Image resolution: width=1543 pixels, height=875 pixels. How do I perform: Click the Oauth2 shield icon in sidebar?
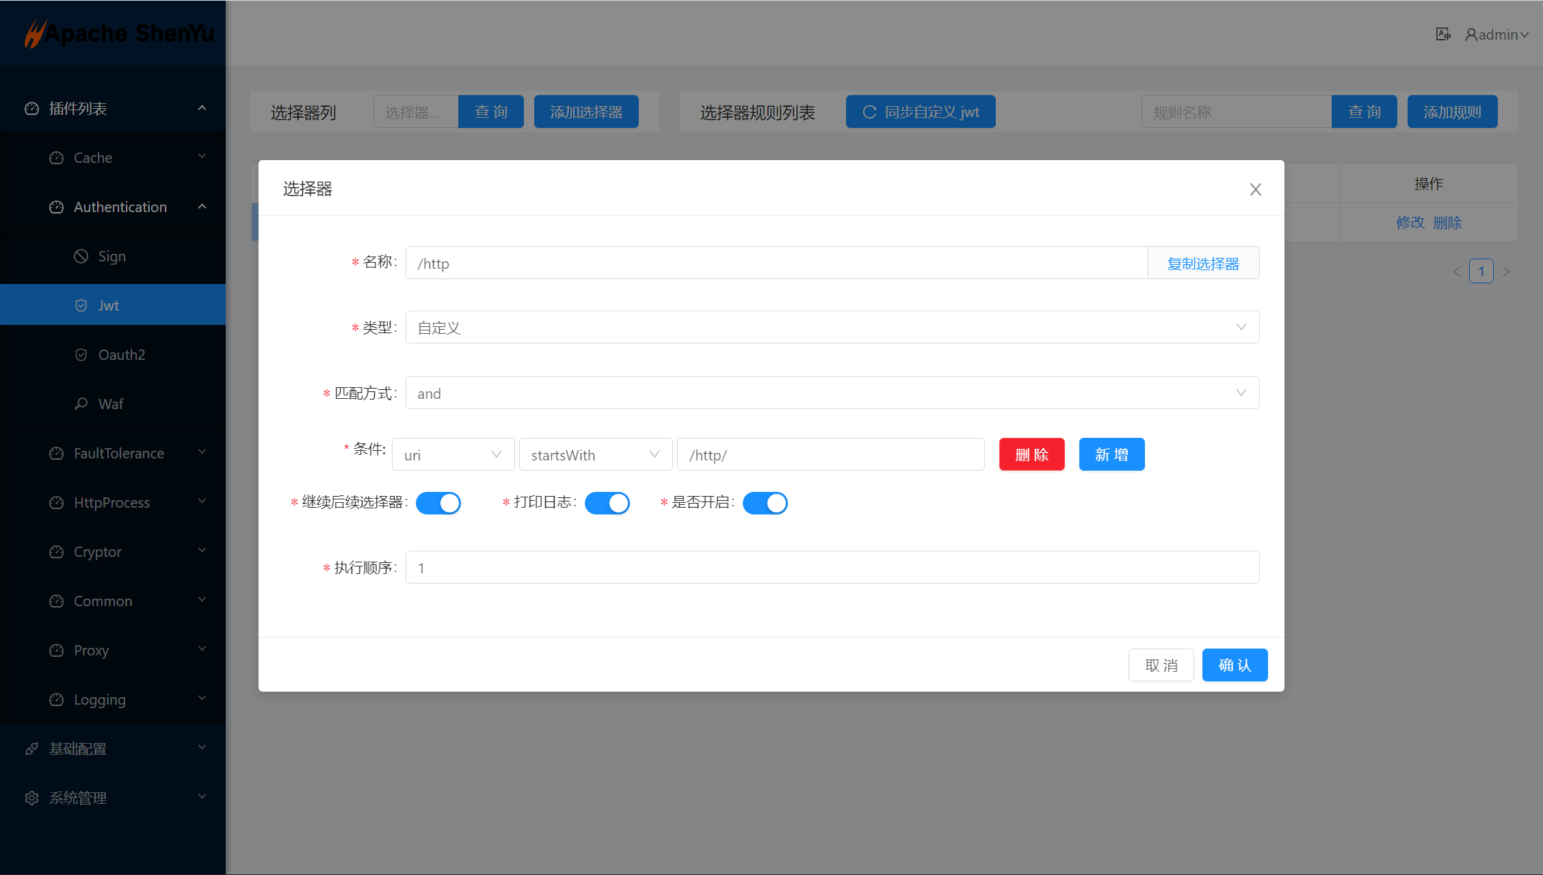click(81, 354)
